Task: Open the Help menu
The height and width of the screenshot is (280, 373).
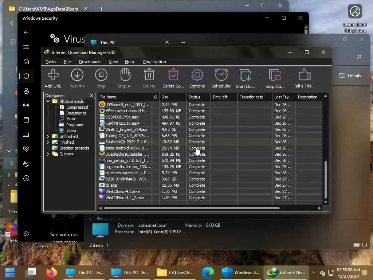Action: pyautogui.click(x=129, y=62)
